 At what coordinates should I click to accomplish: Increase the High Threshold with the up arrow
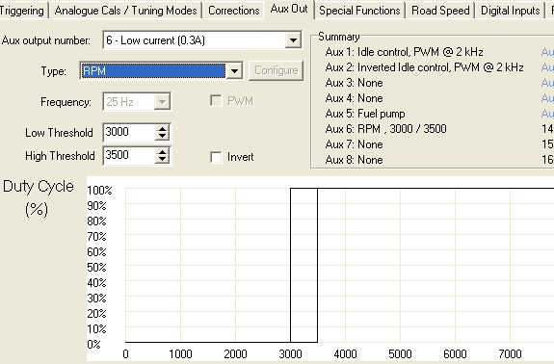pyautogui.click(x=162, y=152)
